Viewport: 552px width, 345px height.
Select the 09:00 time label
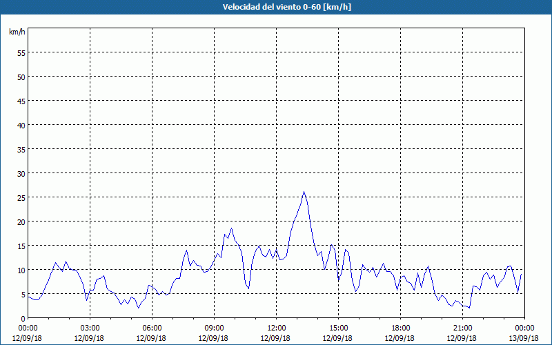coord(214,328)
